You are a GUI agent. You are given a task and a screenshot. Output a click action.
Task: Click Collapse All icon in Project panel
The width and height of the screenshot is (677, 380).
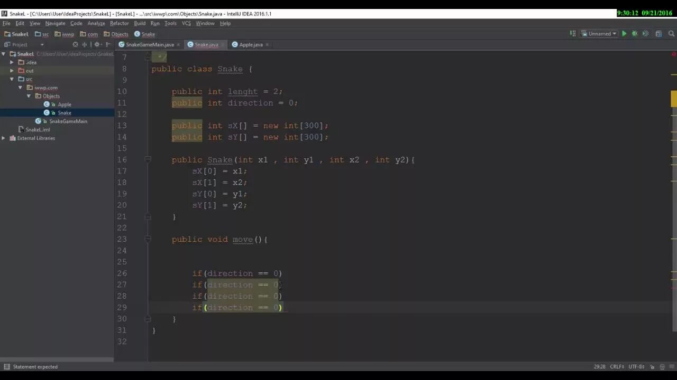pyautogui.click(x=84, y=45)
